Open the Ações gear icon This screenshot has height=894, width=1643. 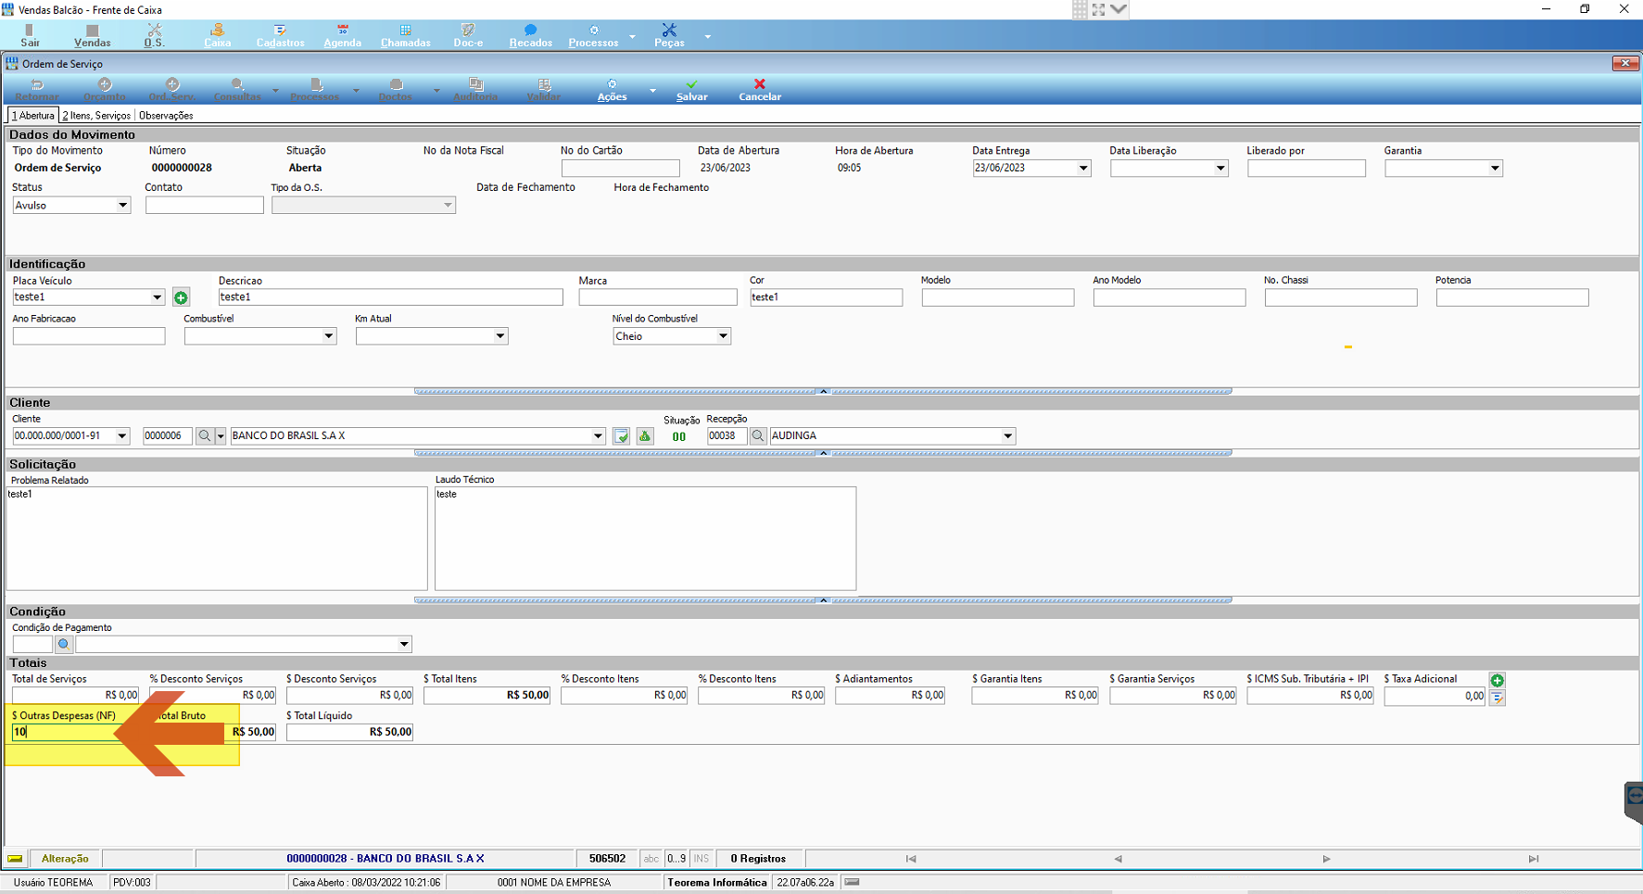(x=612, y=90)
